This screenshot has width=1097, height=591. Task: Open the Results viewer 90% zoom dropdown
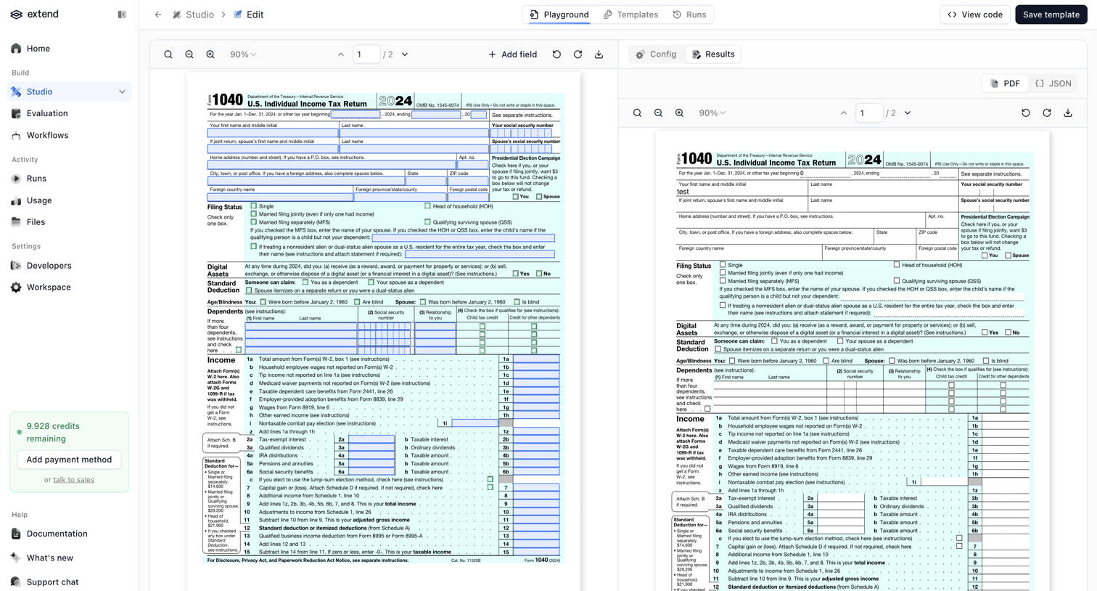(x=712, y=113)
